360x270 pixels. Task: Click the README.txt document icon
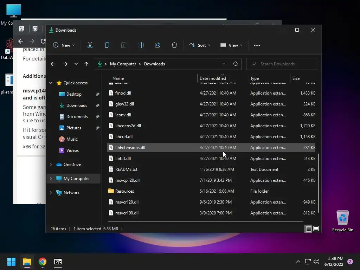[111, 169]
